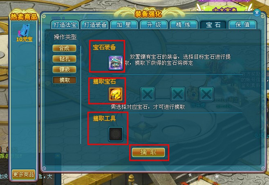Viewport: 269px width, 185px height.
Task: Choose the 钻孔 operation type
Action: click(64, 59)
